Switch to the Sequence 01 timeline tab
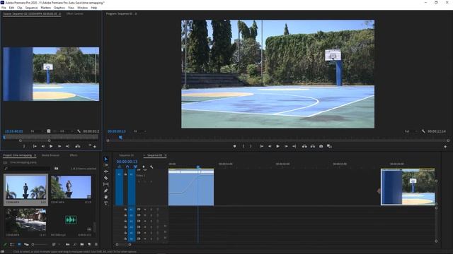453x254 pixels. [x=126, y=155]
